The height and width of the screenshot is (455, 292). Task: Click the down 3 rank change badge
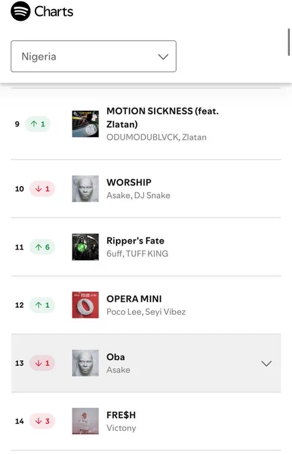tap(42, 421)
